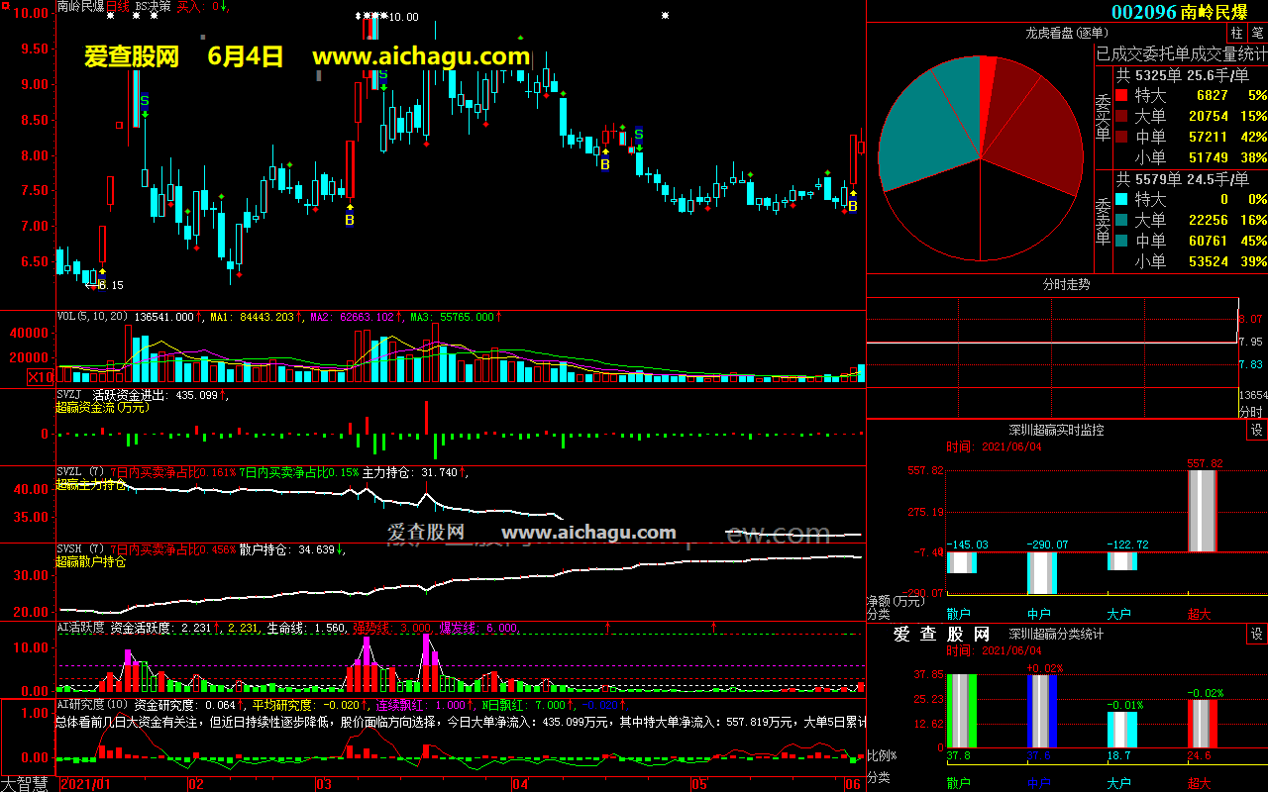Click the 已成交委托单成交量统计 header
1268x792 pixels.
click(x=1181, y=53)
